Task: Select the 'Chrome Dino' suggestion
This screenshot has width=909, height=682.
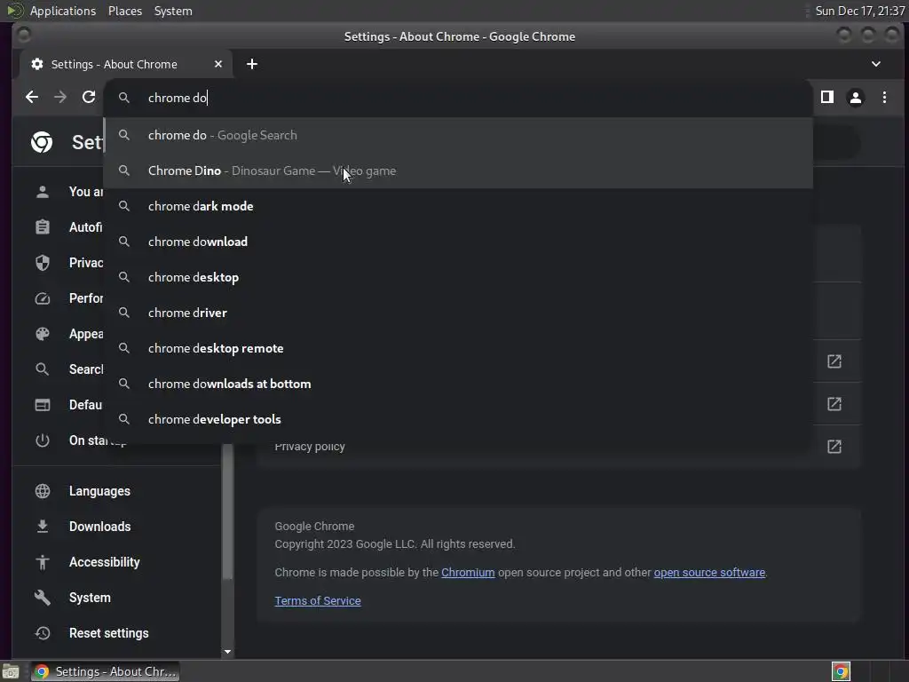Action: coord(458,170)
